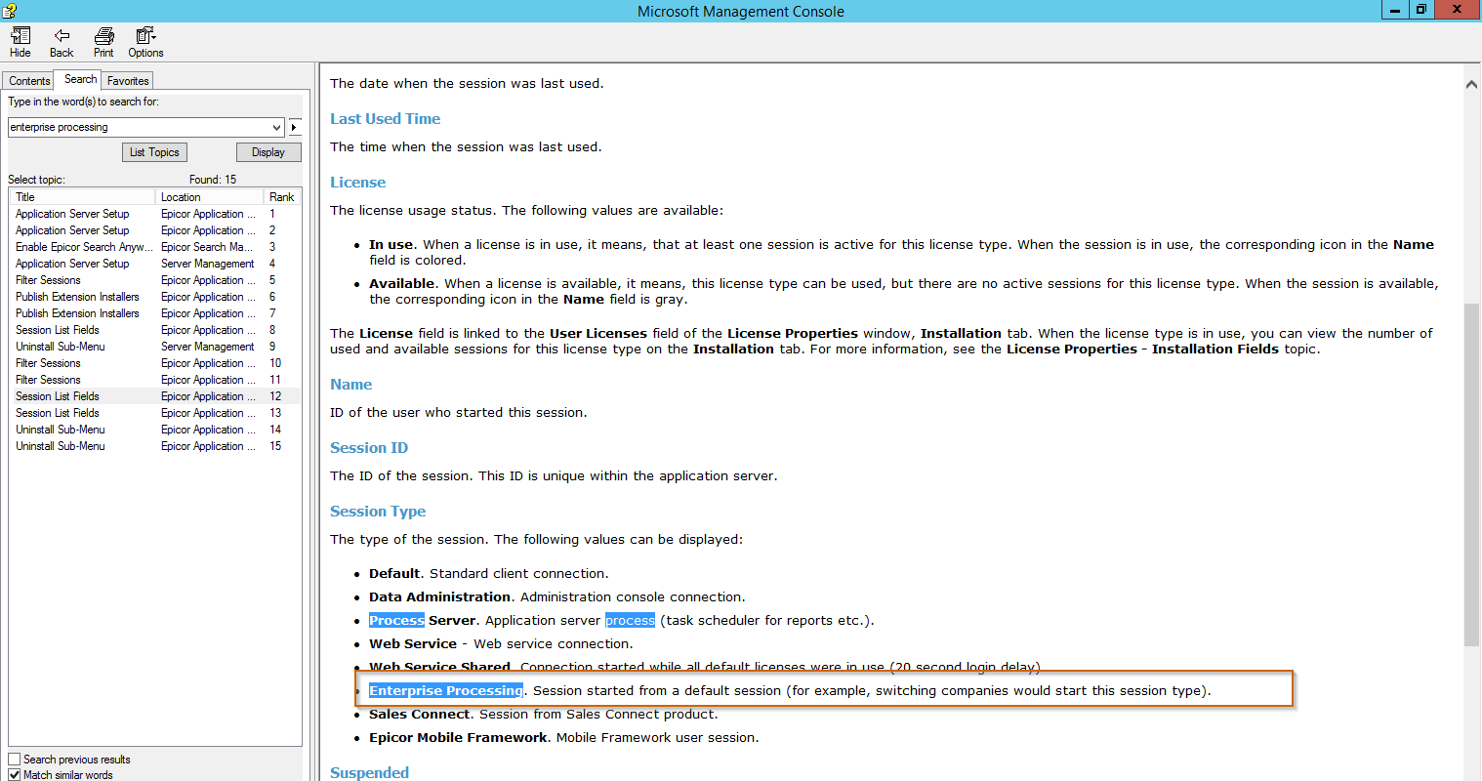Select Session List Fields rank 12 result

(x=155, y=396)
